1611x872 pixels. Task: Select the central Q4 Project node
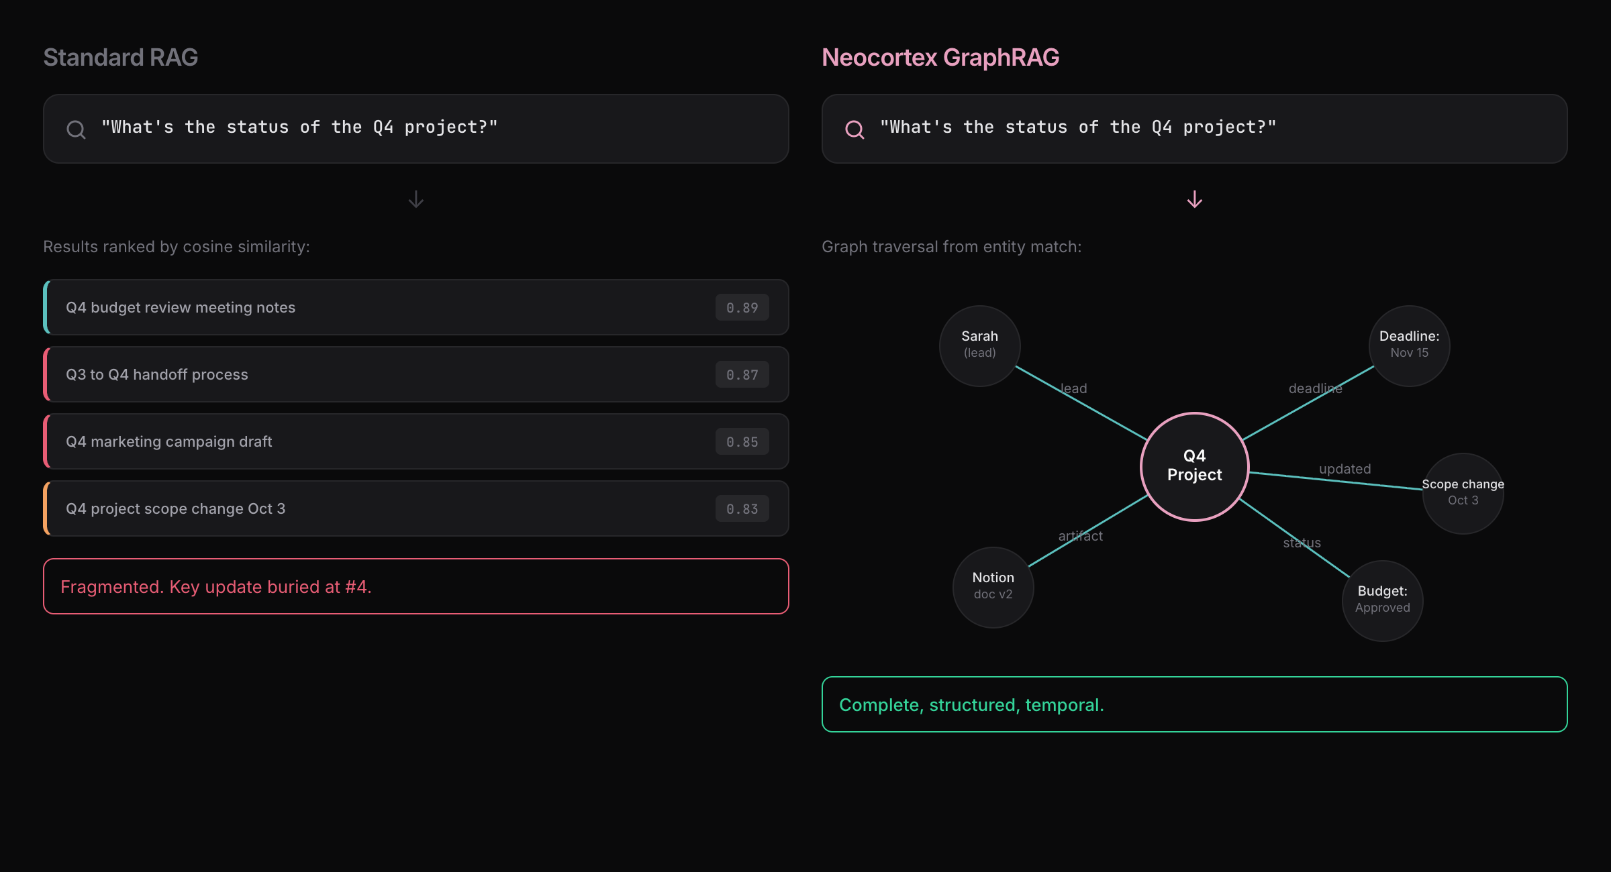(x=1195, y=466)
